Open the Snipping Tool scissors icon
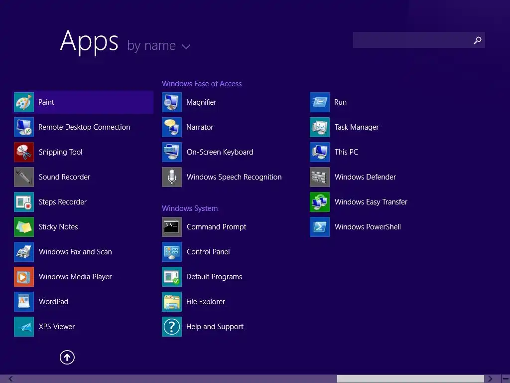This screenshot has height=383, width=510. (24, 152)
